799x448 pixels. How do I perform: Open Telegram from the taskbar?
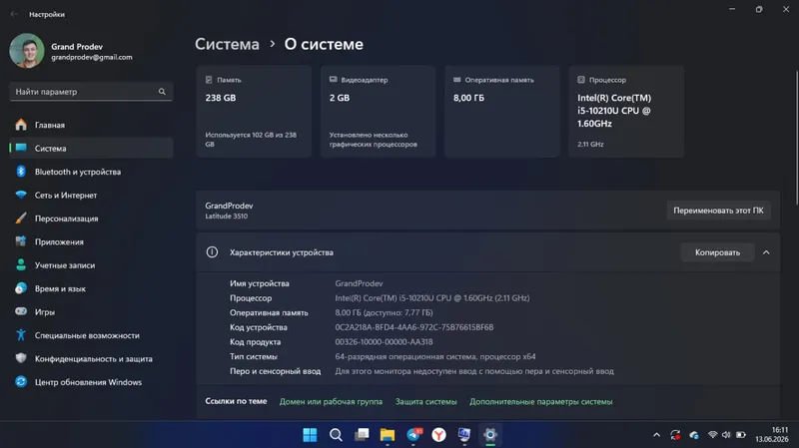pyautogui.click(x=413, y=435)
